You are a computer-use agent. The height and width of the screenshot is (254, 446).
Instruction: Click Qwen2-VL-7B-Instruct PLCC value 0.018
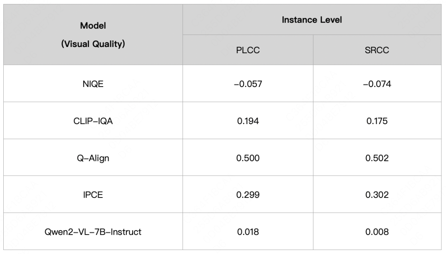248,231
